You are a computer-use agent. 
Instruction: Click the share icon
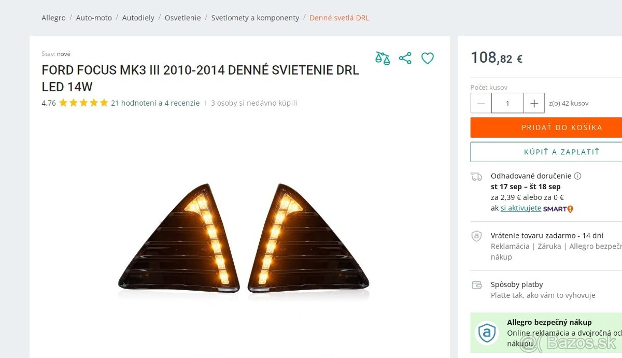click(405, 58)
